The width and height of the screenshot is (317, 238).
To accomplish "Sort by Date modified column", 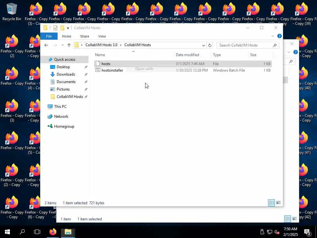I will 187,55.
